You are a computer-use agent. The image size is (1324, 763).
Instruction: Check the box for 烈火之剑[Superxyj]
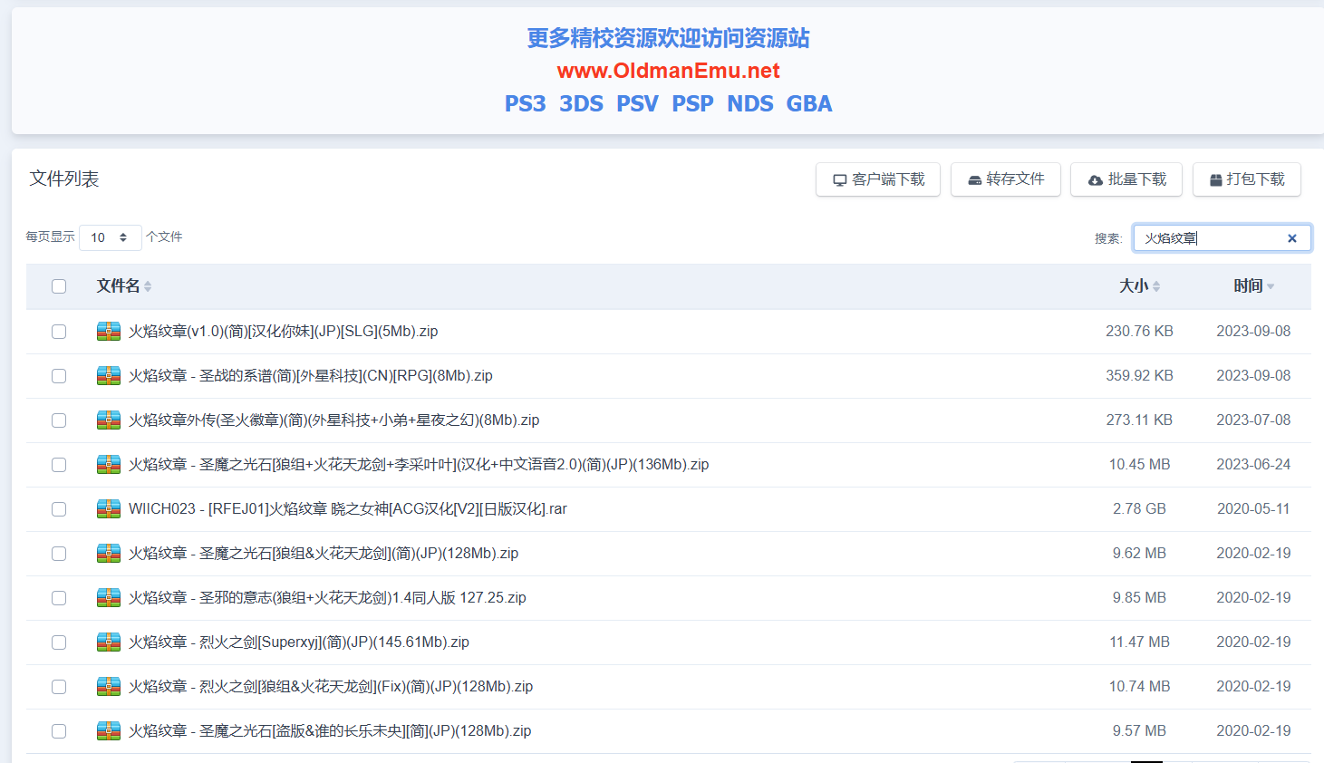pyautogui.click(x=59, y=642)
